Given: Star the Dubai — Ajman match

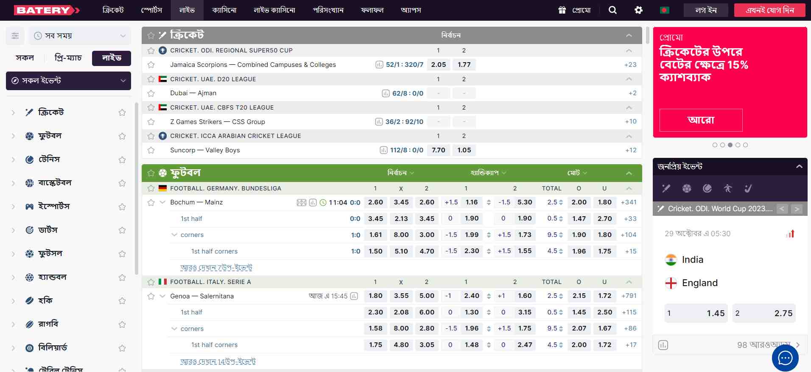Looking at the screenshot, I should (x=151, y=94).
